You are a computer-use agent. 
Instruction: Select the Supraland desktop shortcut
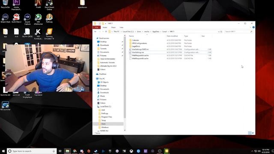point(38,94)
